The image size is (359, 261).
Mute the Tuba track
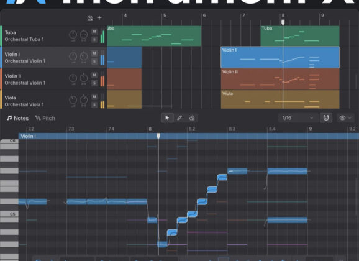click(94, 32)
